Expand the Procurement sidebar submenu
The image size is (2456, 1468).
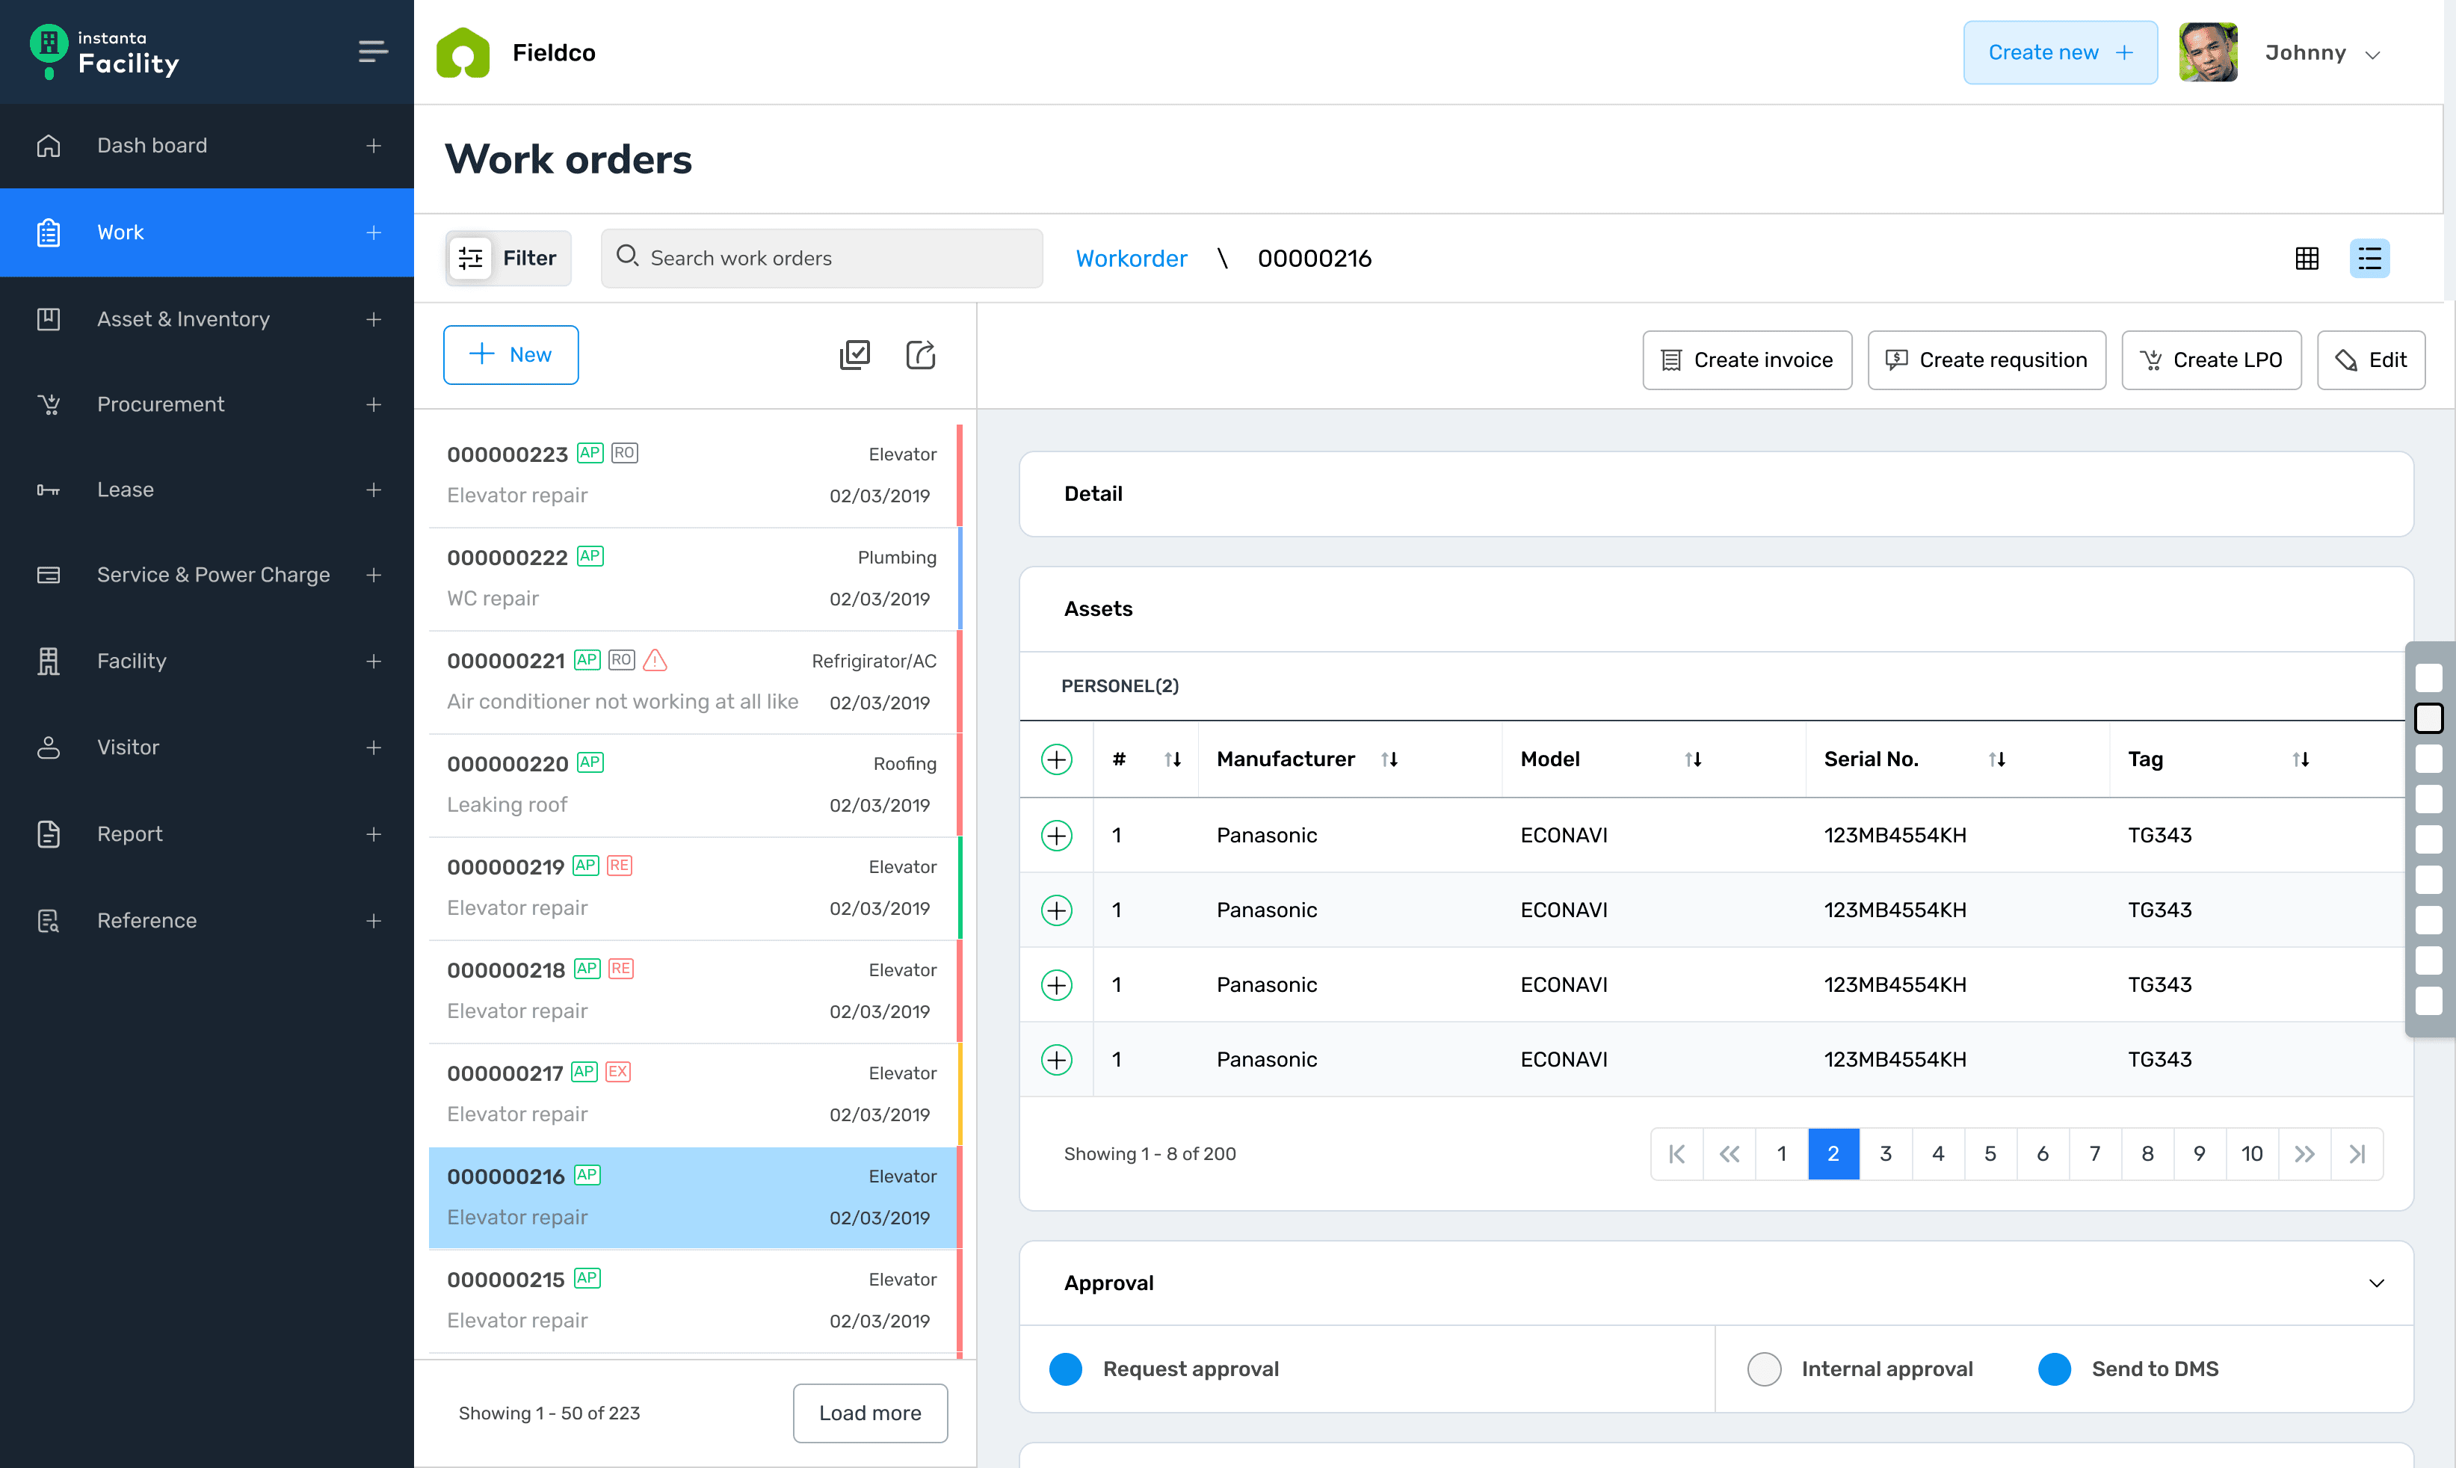coord(373,404)
